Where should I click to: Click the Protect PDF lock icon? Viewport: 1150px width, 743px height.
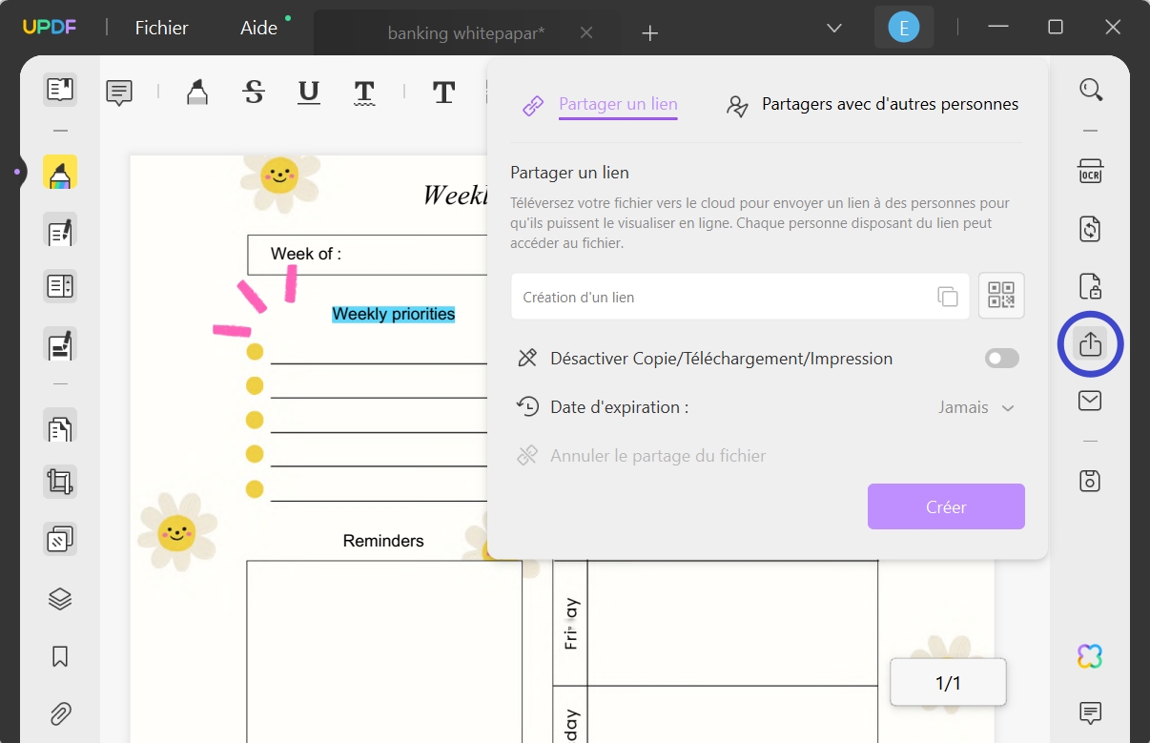(x=1090, y=286)
